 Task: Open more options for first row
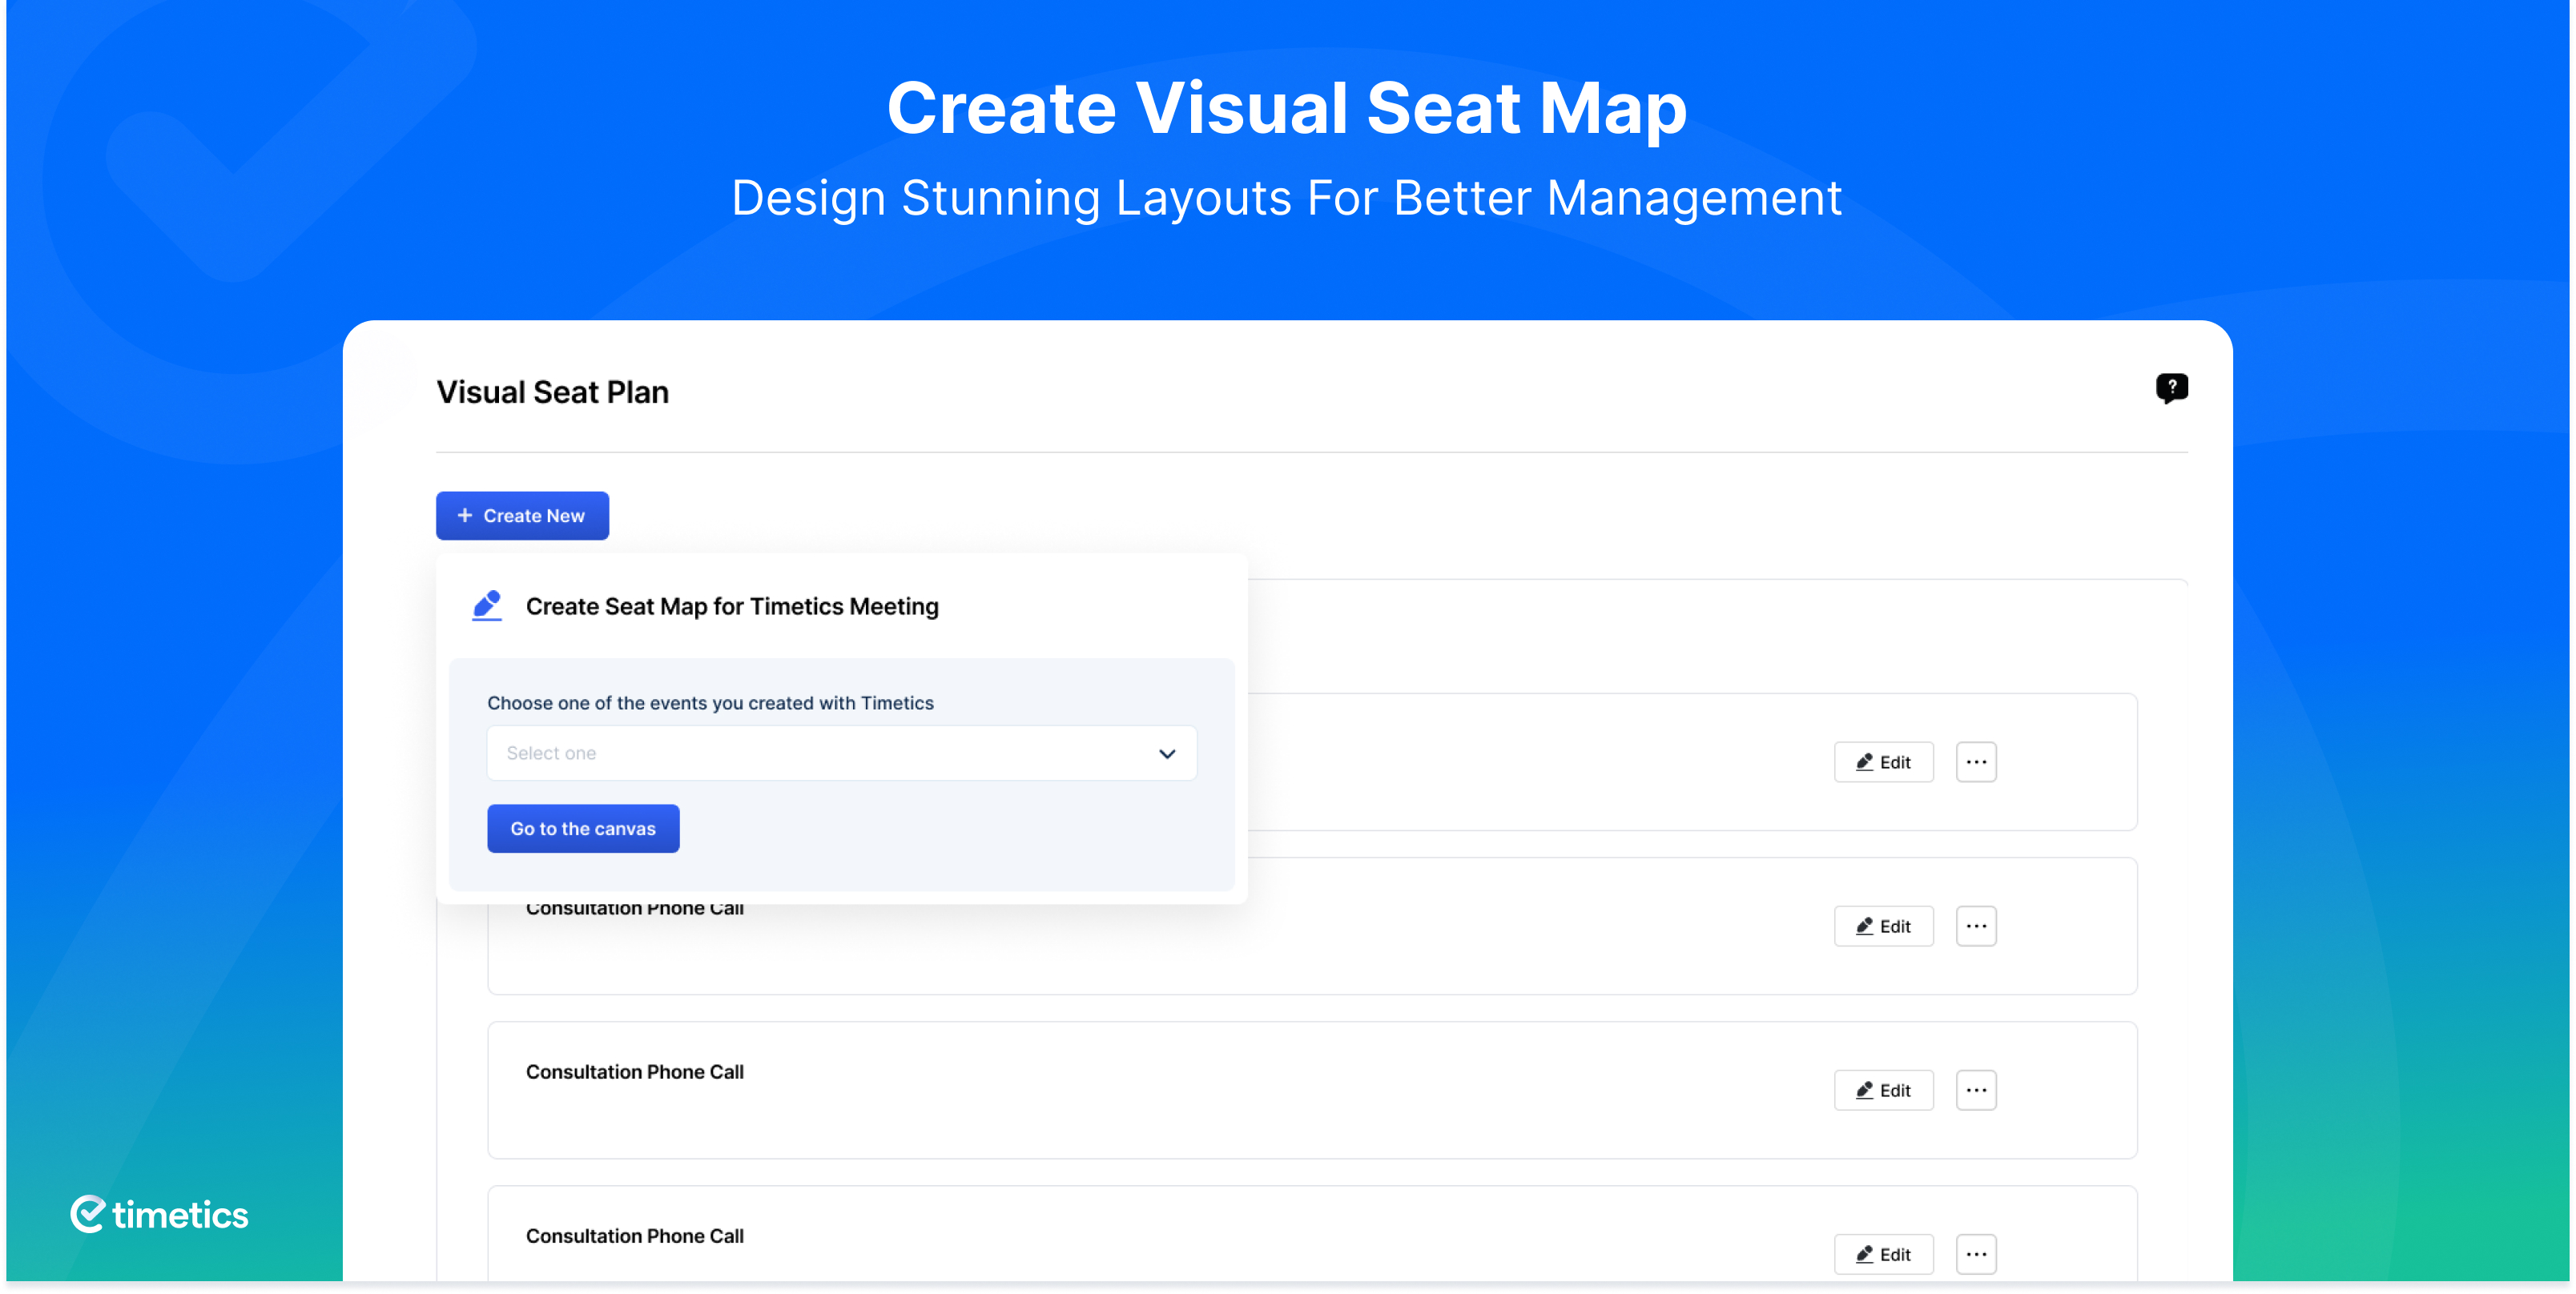pyautogui.click(x=1976, y=762)
